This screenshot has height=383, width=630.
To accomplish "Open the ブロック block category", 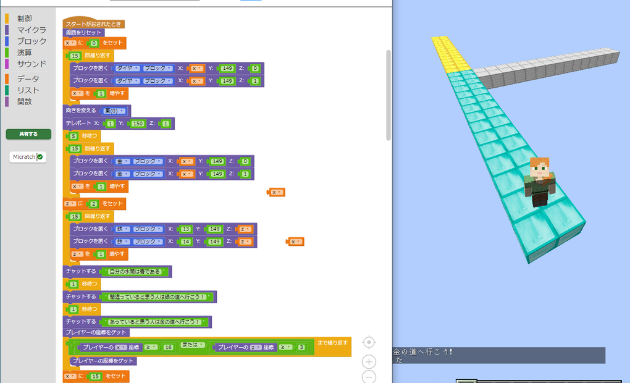I will click(31, 41).
